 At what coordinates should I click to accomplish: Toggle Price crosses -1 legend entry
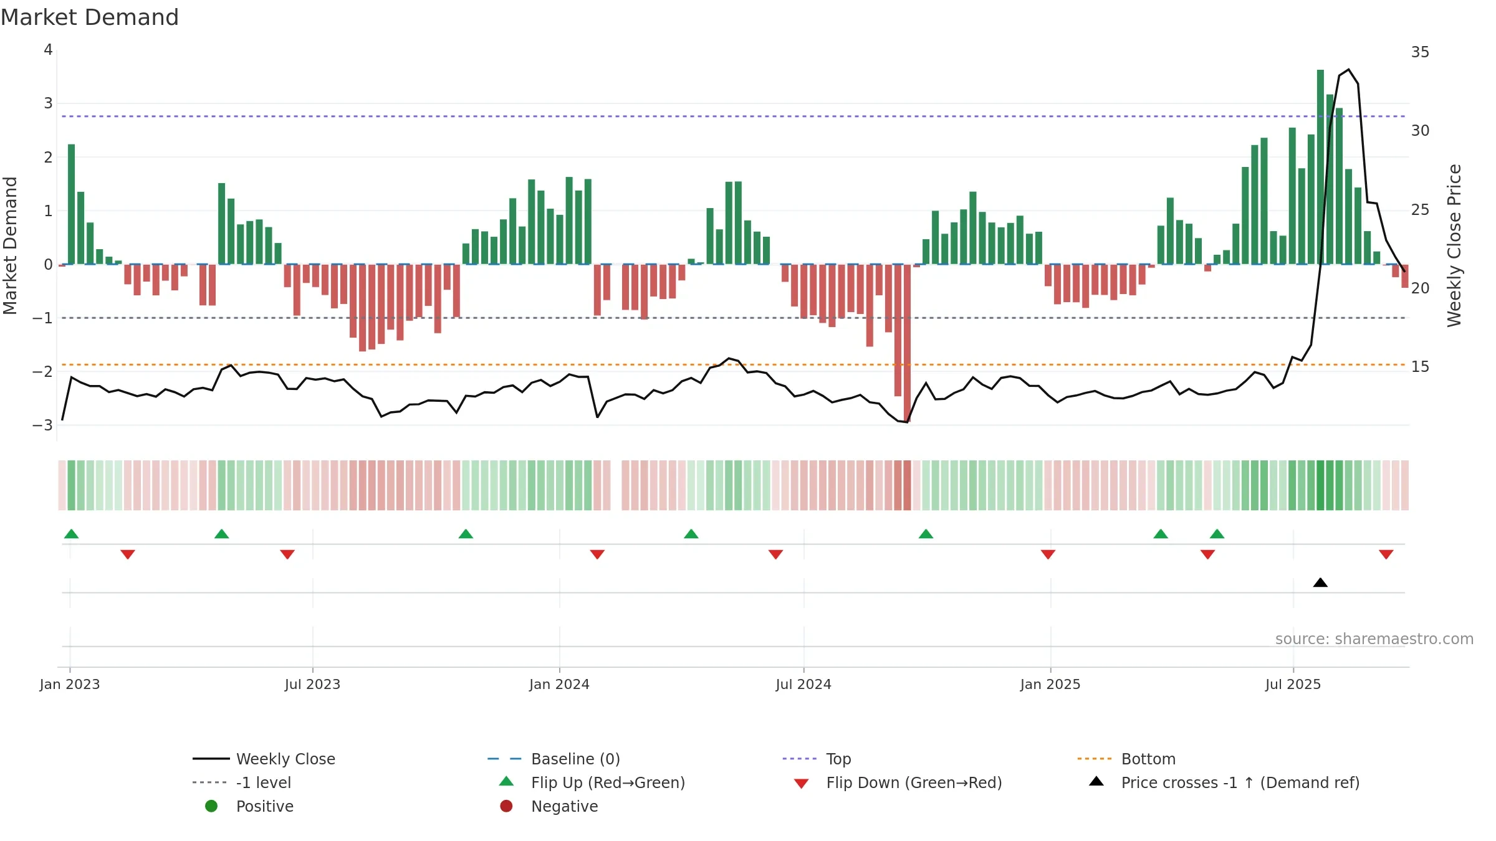[x=1224, y=782]
